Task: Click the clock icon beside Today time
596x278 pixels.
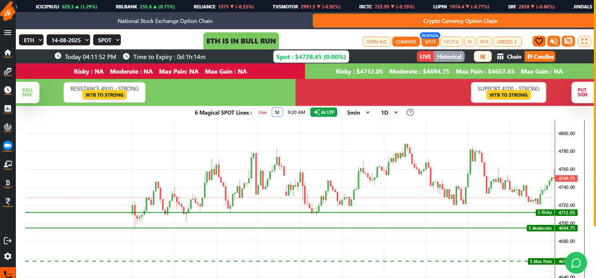Action: 58,57
